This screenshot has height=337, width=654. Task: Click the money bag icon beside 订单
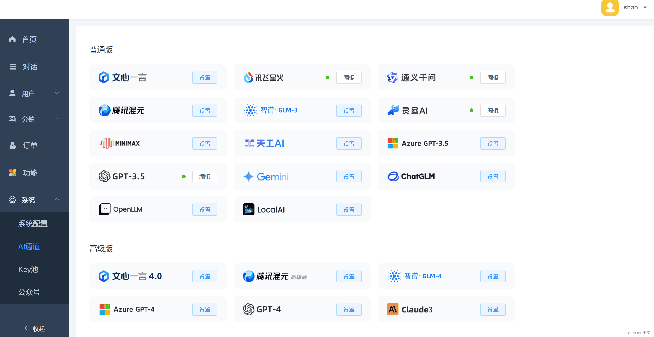pos(13,145)
